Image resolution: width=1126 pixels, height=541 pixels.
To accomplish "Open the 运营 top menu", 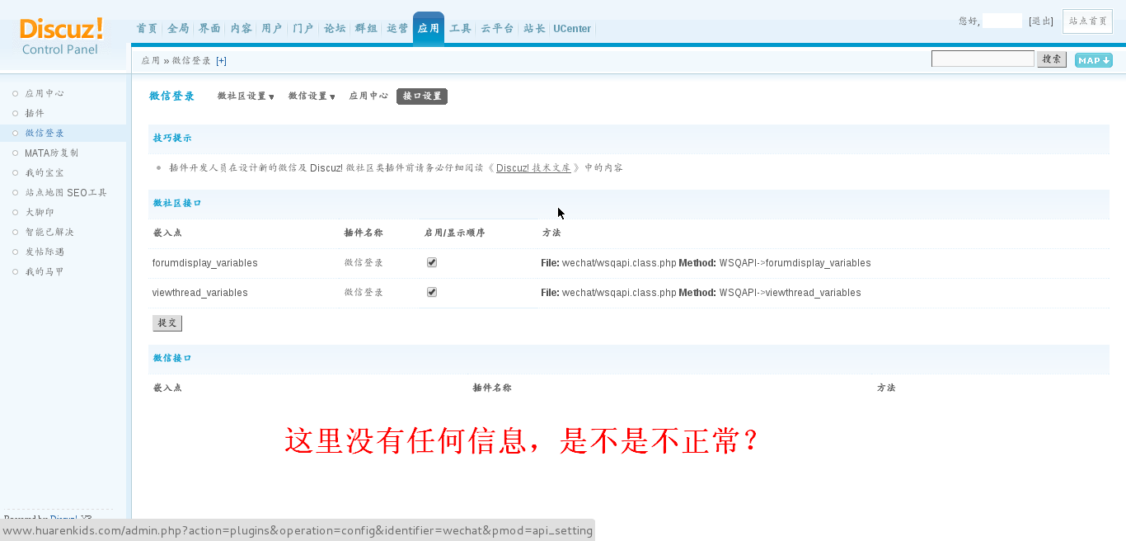I will (x=397, y=29).
